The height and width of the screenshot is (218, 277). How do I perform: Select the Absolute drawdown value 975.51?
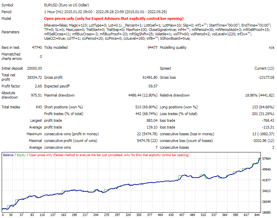coord(36,95)
